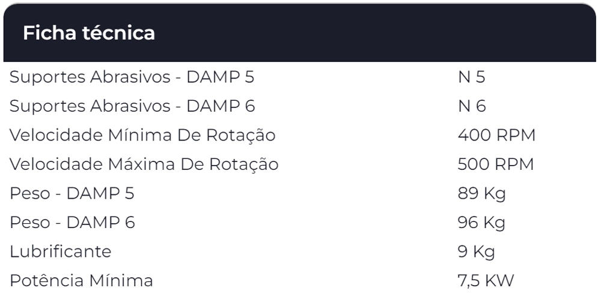Click the 'Potência Mínima' label
This screenshot has width=601, height=300.
click(x=81, y=281)
